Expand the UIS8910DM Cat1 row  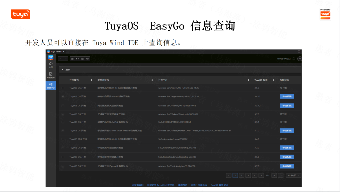tap(63, 122)
